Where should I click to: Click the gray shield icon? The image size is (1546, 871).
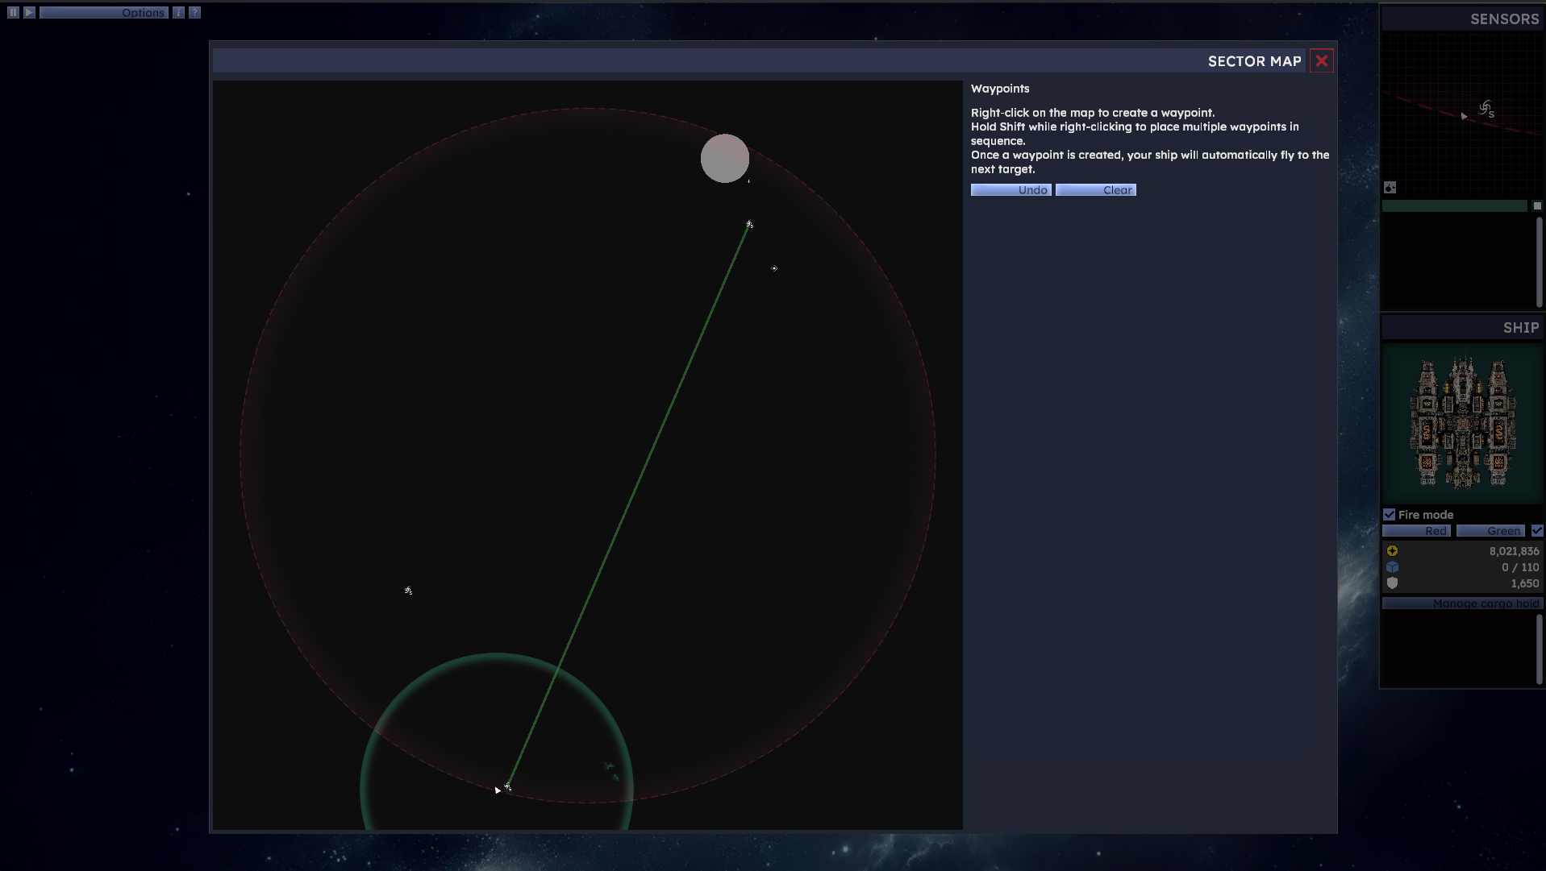1392,583
